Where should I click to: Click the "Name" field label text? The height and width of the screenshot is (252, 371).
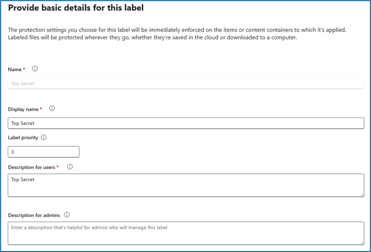pyautogui.click(x=15, y=69)
